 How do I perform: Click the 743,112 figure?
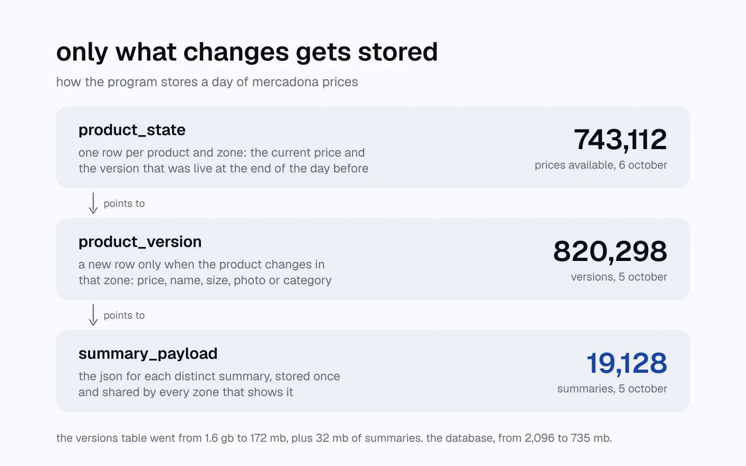pyautogui.click(x=620, y=139)
